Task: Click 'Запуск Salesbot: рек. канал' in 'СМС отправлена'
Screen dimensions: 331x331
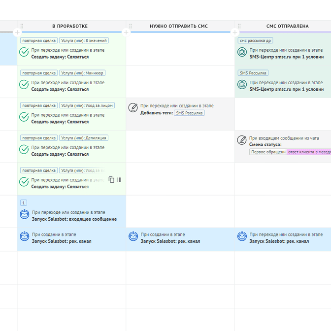Action: [279, 241]
